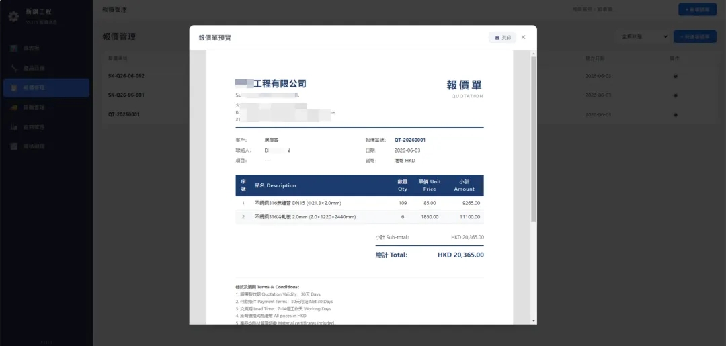Click the preview scrollbar up arrow
The height and width of the screenshot is (346, 726).
[533, 54]
